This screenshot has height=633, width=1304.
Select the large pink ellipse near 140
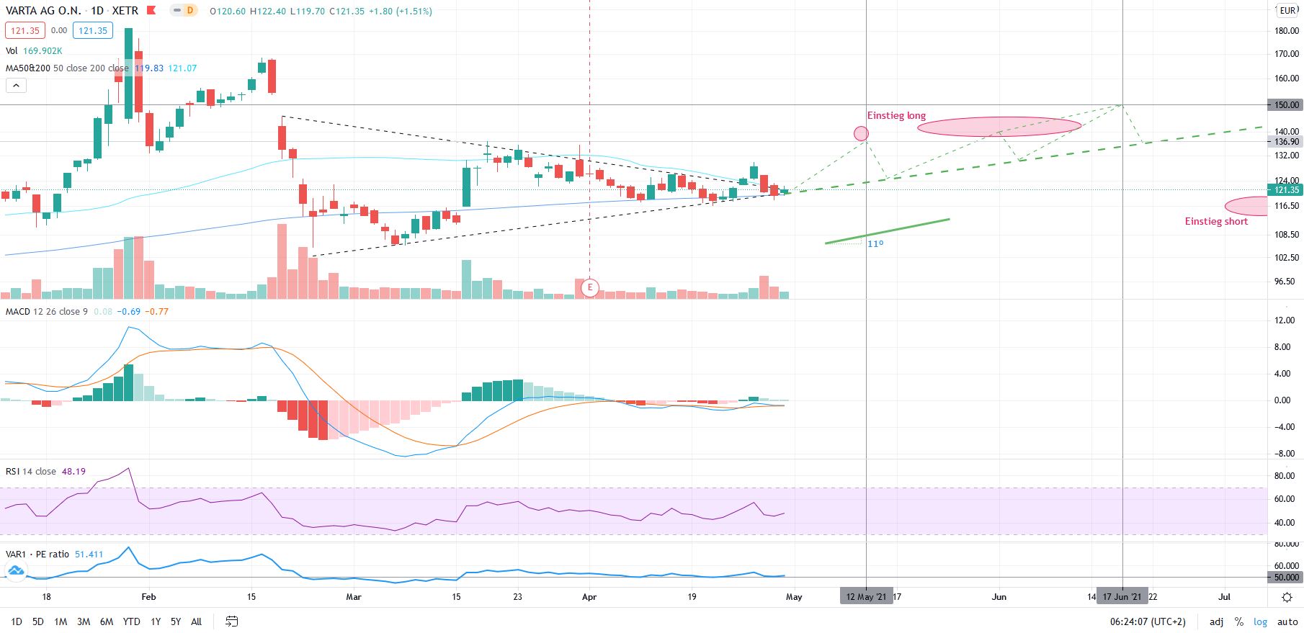point(999,127)
